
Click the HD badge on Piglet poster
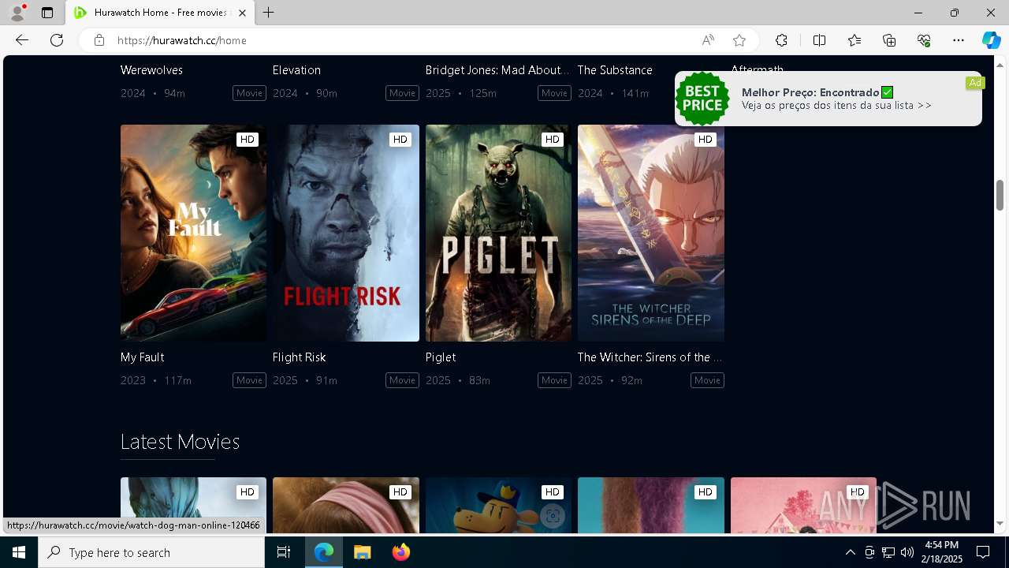pos(552,140)
